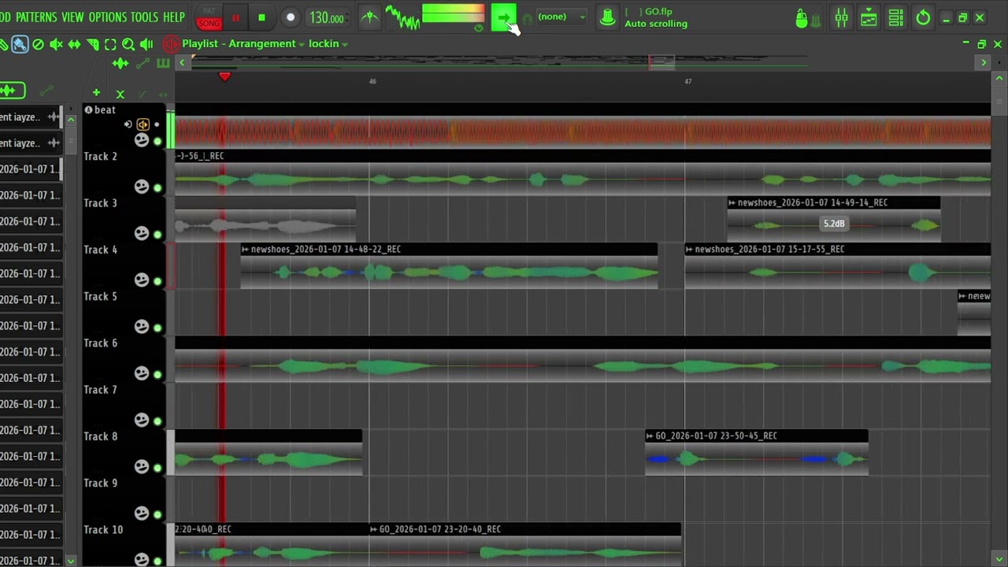Select the Paint brush tool in playlist toolbar
The width and height of the screenshot is (1008, 567).
tap(20, 45)
